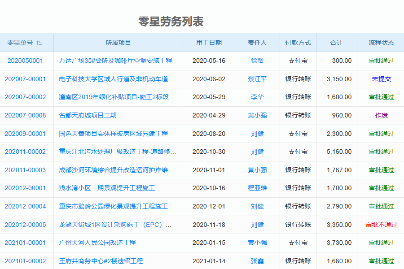Open order number 202011-00003
Viewport: 404px width, 269px height.
tap(25, 170)
